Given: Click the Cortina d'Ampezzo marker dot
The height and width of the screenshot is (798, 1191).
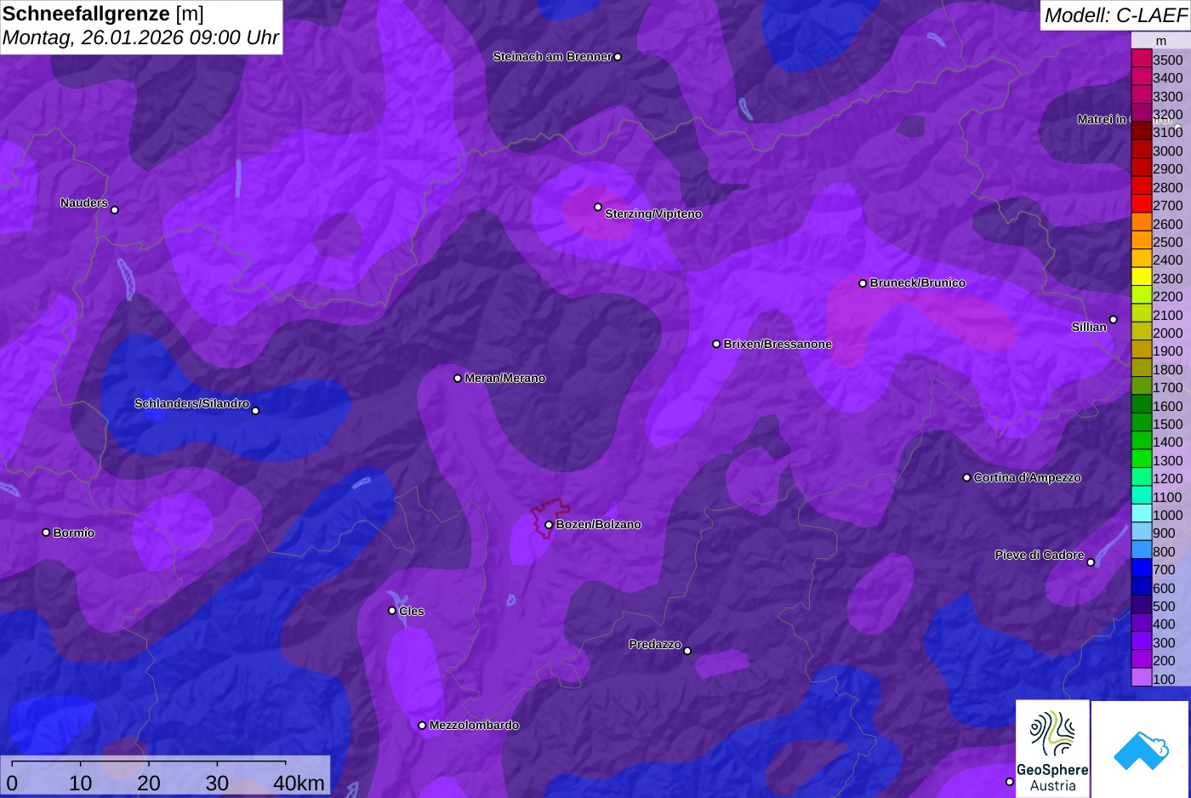Looking at the screenshot, I should coord(966,477).
